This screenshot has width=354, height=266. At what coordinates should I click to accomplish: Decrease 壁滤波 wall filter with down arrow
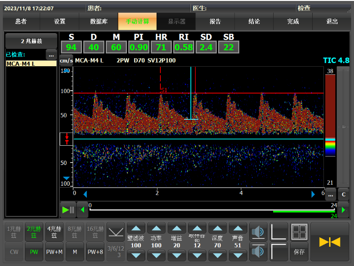[x=136, y=256]
